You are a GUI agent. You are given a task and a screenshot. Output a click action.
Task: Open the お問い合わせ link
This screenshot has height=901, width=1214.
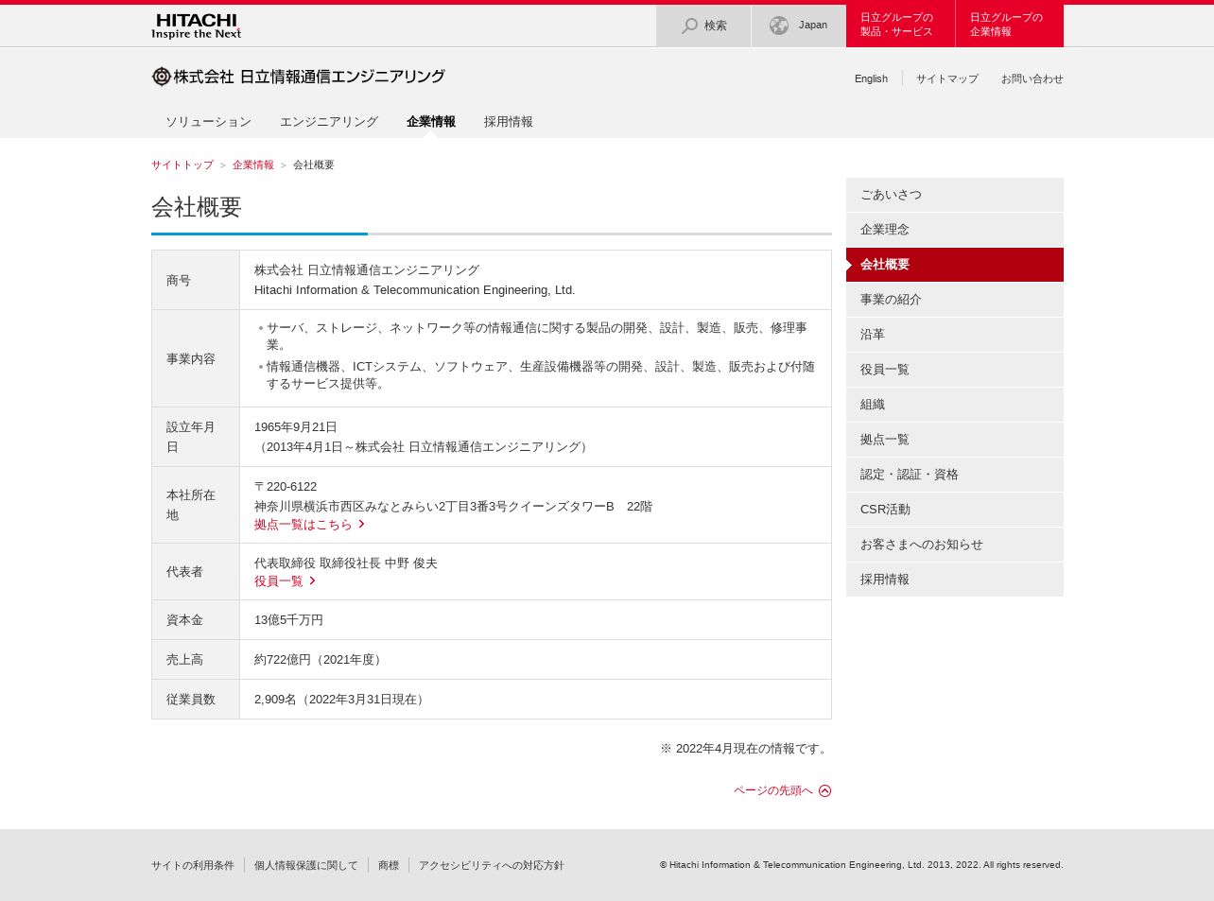[1032, 78]
